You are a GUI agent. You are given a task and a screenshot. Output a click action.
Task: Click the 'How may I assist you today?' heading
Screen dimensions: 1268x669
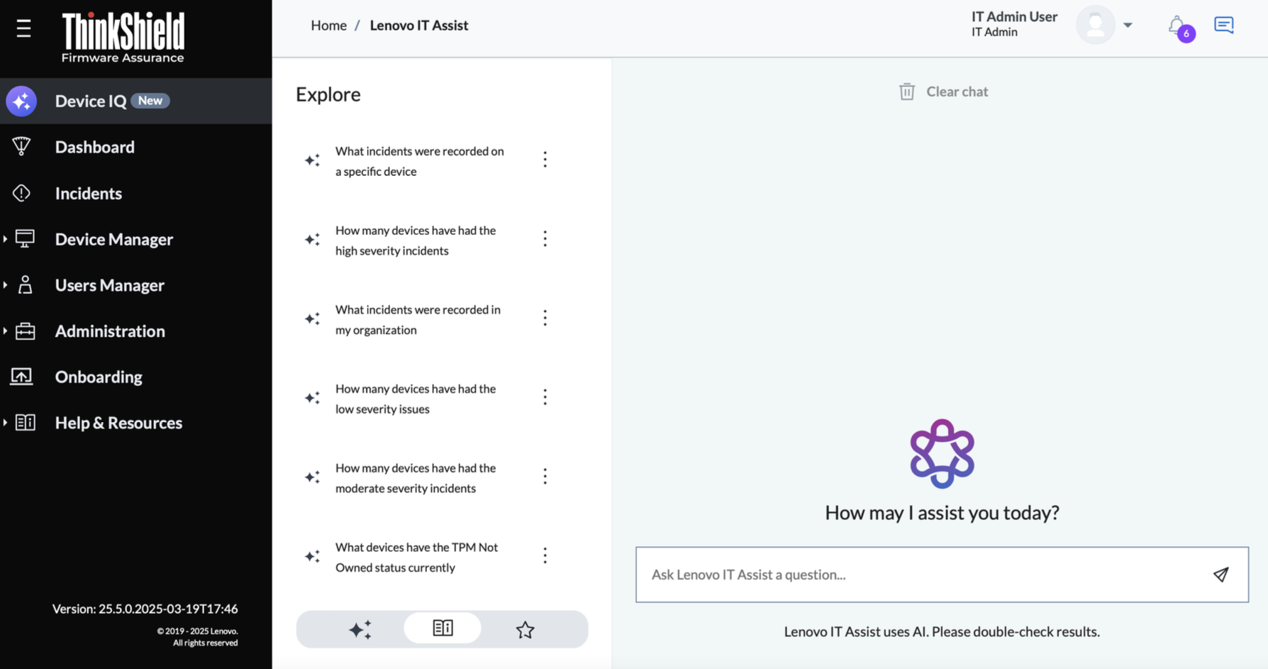tap(942, 513)
